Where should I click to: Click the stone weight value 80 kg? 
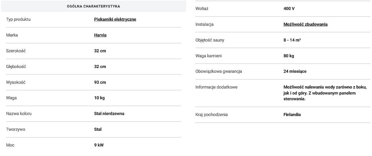289,56
